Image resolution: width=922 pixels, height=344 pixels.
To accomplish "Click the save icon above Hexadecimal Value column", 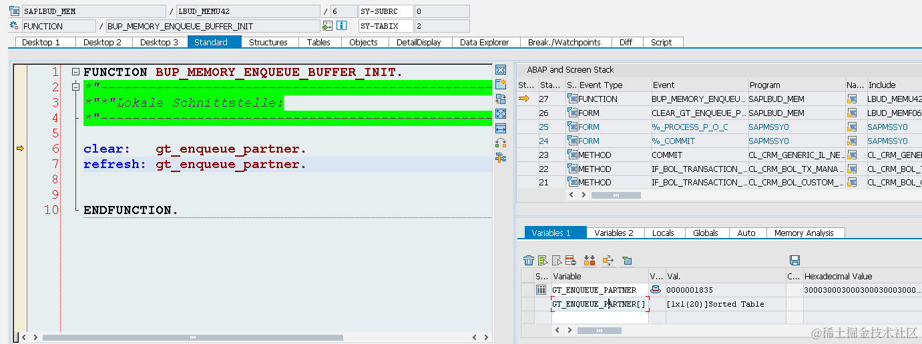I will (x=794, y=260).
